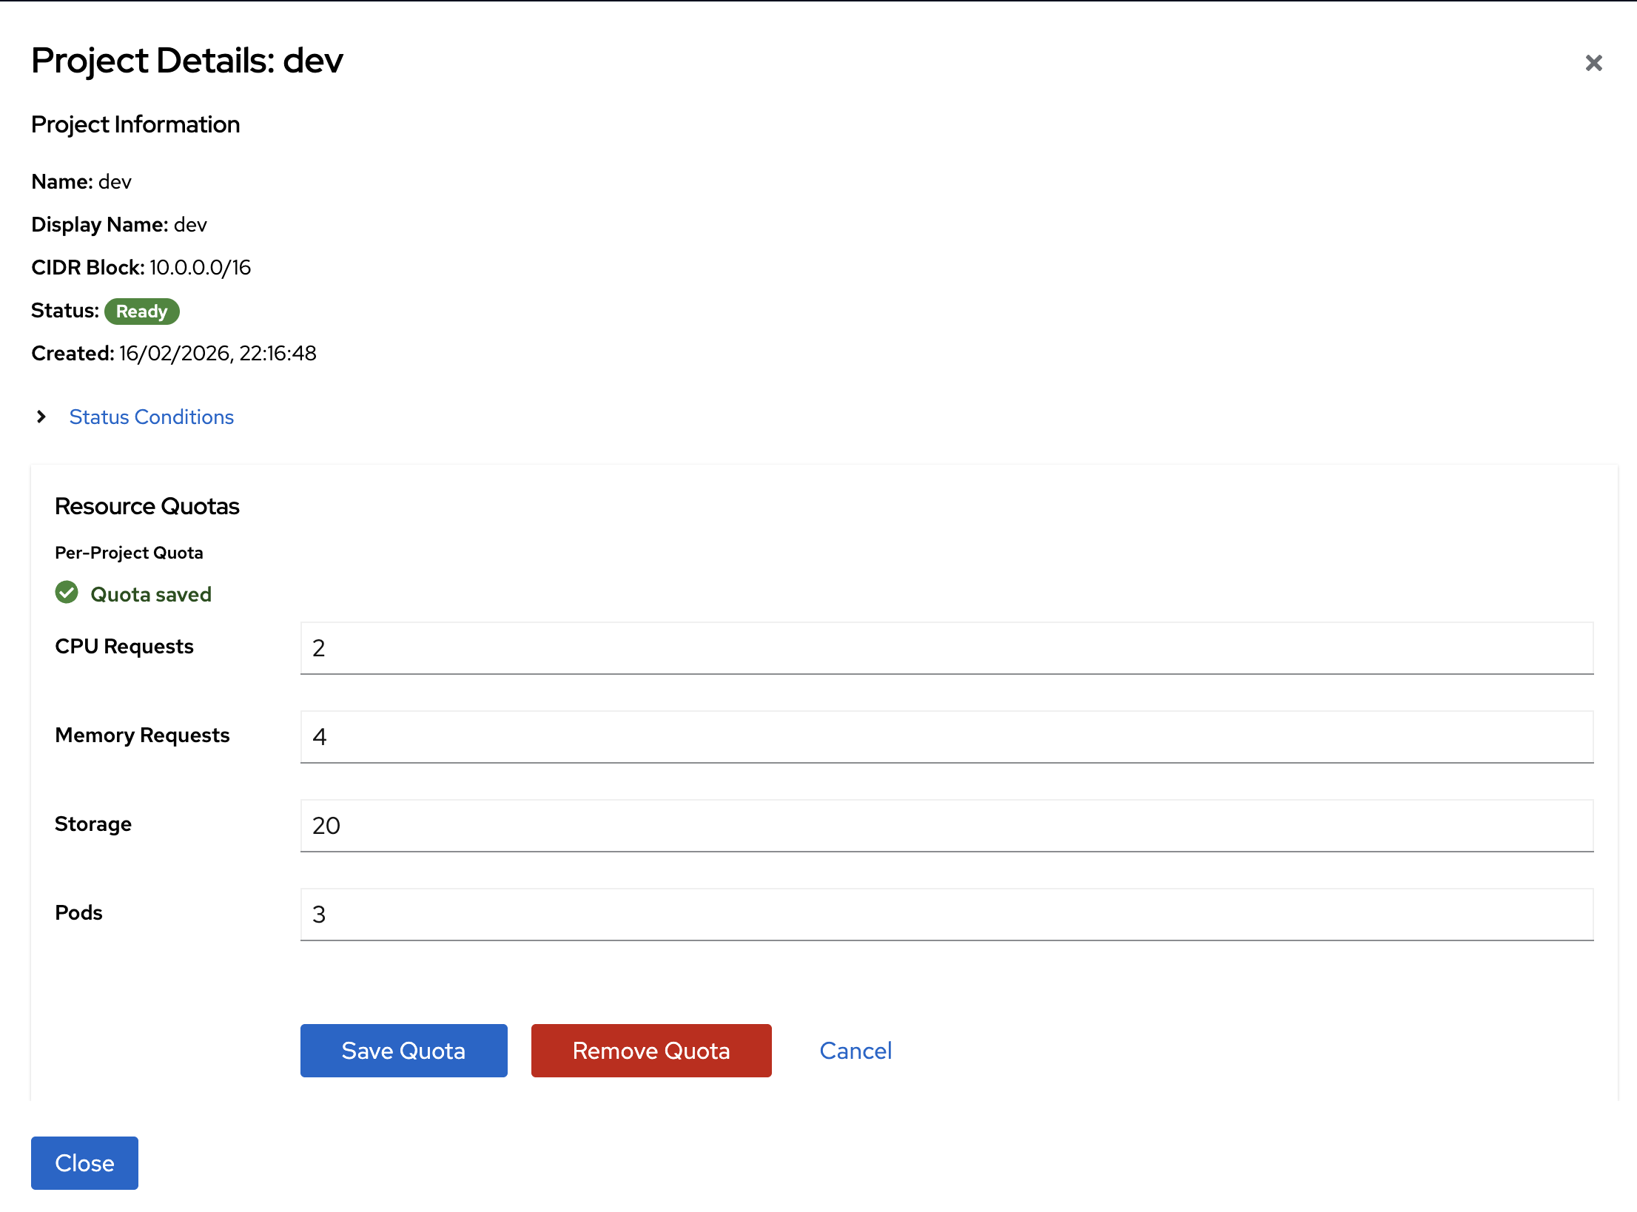Click the Pods label
The image size is (1637, 1212).
pos(78,912)
